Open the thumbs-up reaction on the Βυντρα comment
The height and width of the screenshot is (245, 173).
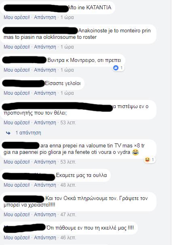pyautogui.click(x=116, y=68)
